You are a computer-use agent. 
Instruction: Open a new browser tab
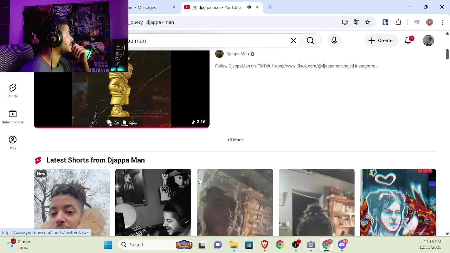[270, 7]
